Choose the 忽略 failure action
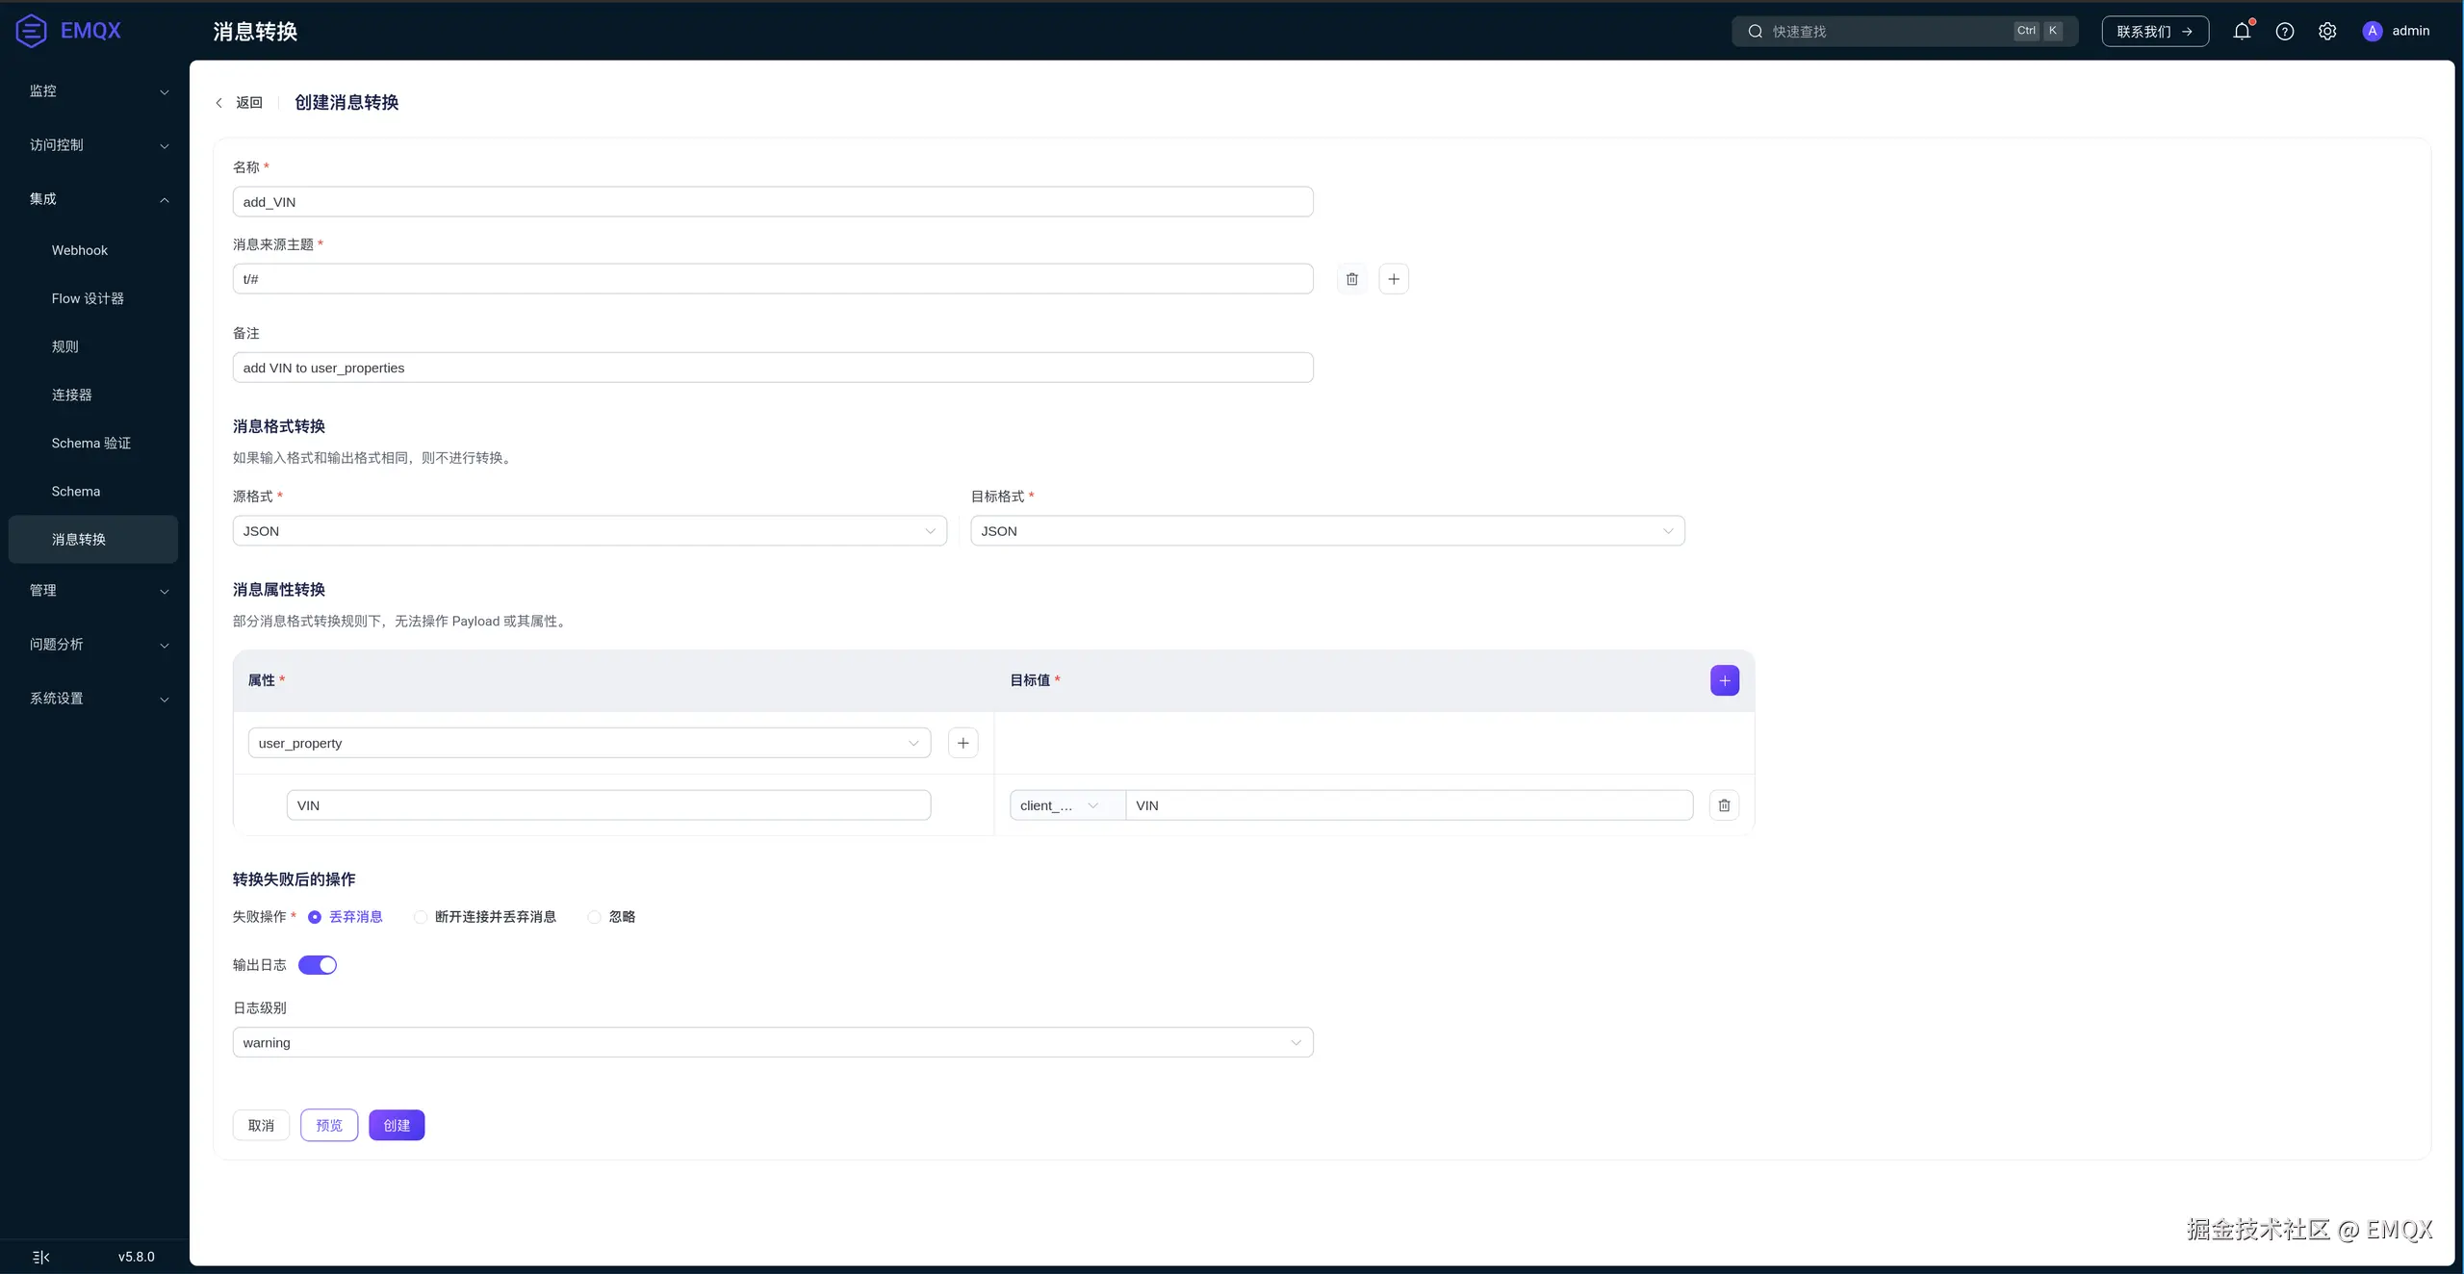 coord(595,917)
